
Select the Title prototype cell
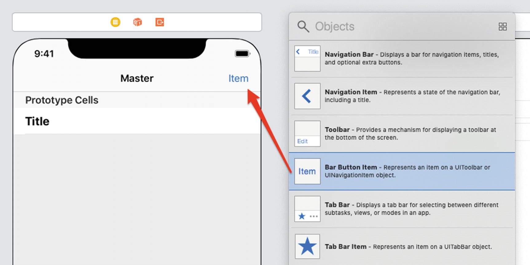(137, 121)
